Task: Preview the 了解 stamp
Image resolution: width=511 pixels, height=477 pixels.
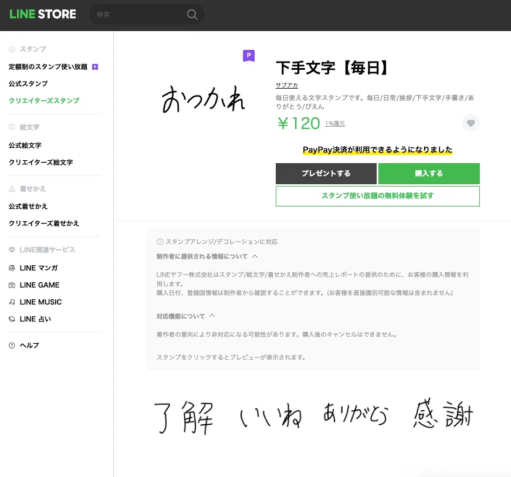Action: [184, 417]
